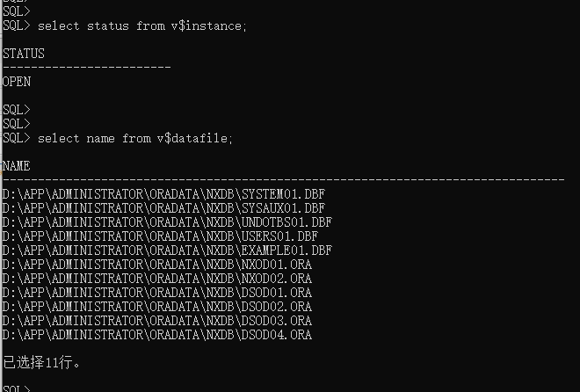The height and width of the screenshot is (392, 580).
Task: Select the SYSTEM01.DBF datafile path
Action: pyautogui.click(x=163, y=194)
